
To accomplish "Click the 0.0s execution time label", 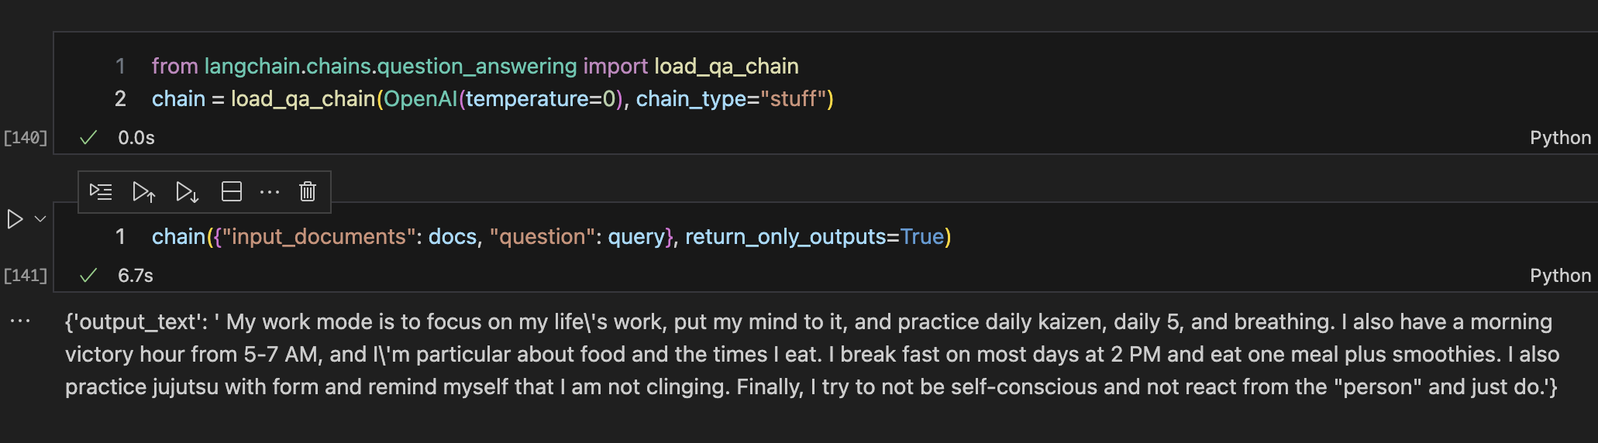I will (x=136, y=138).
